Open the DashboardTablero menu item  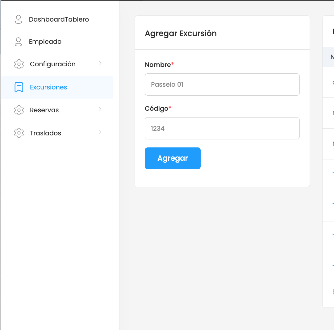click(x=59, y=19)
